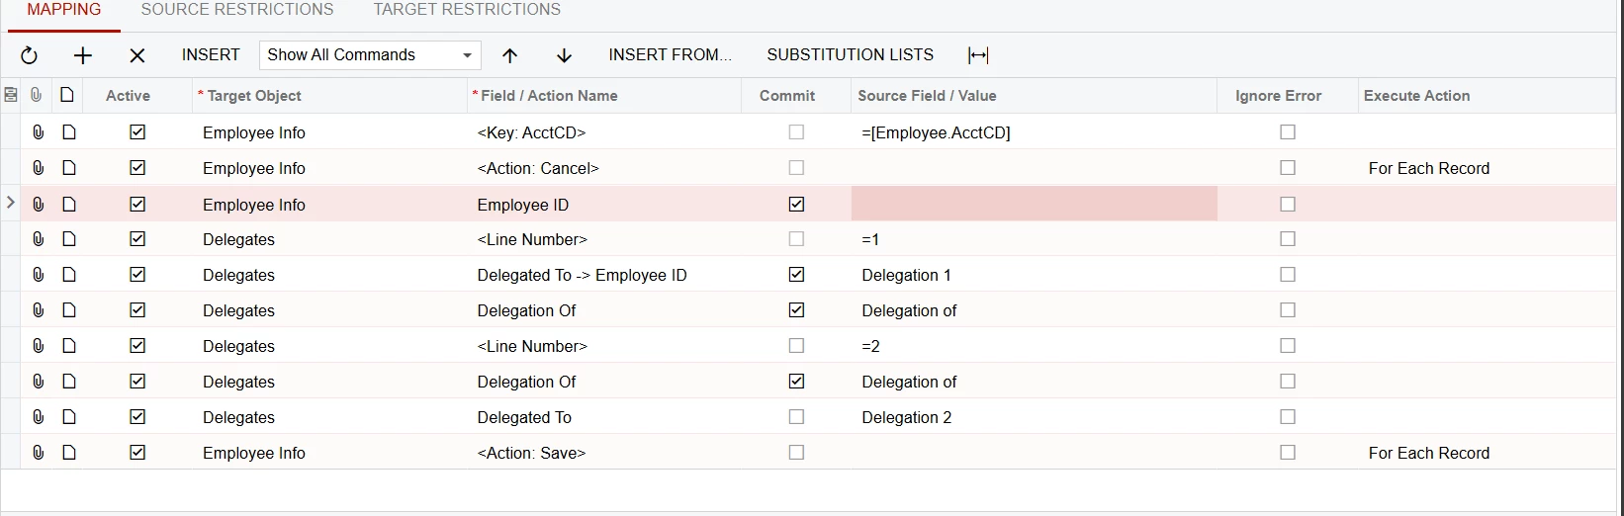Click the empty Source Field cell for Employee ID
Viewport: 1624px width, 516px height.
pyautogui.click(x=1034, y=205)
